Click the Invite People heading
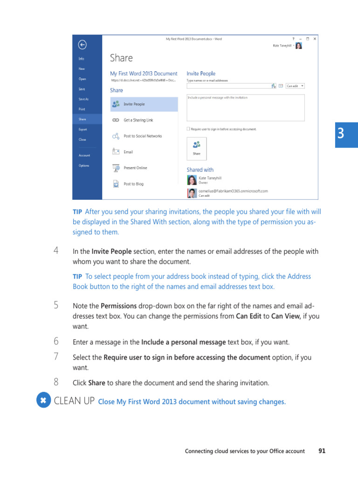Screen dimensions: 358x477 [x=201, y=74]
